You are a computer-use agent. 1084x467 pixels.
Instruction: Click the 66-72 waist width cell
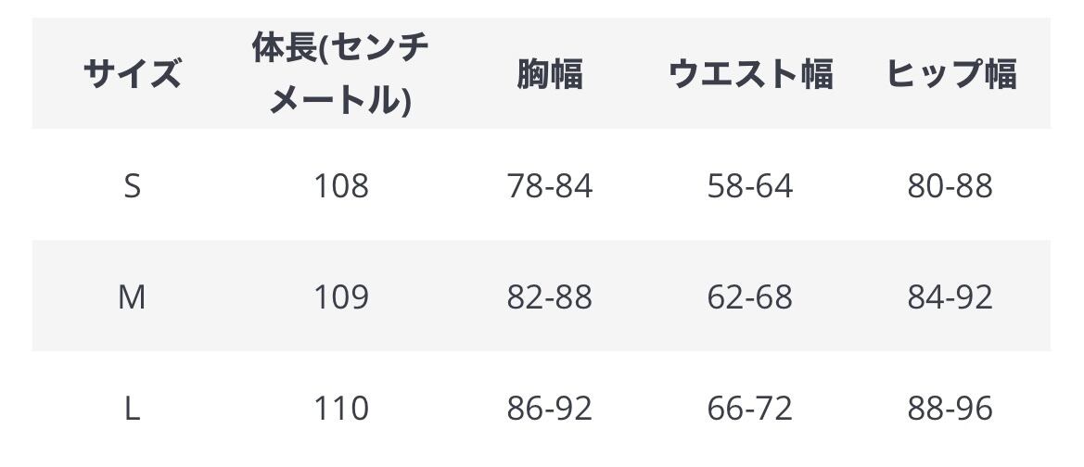pyautogui.click(x=750, y=409)
